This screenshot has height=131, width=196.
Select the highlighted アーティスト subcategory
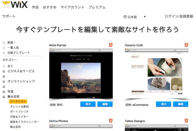pyautogui.click(x=18, y=102)
